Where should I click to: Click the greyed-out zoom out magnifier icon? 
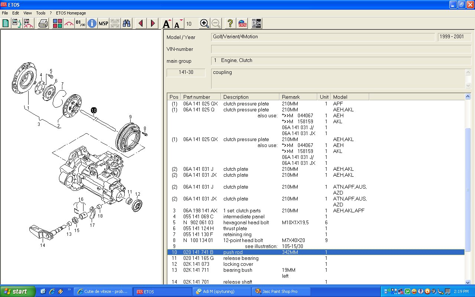(216, 23)
